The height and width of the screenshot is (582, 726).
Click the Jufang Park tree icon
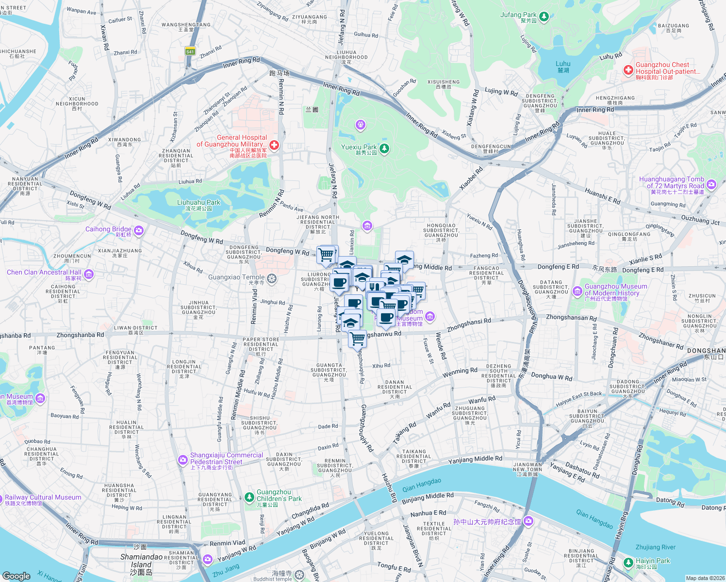544,17
